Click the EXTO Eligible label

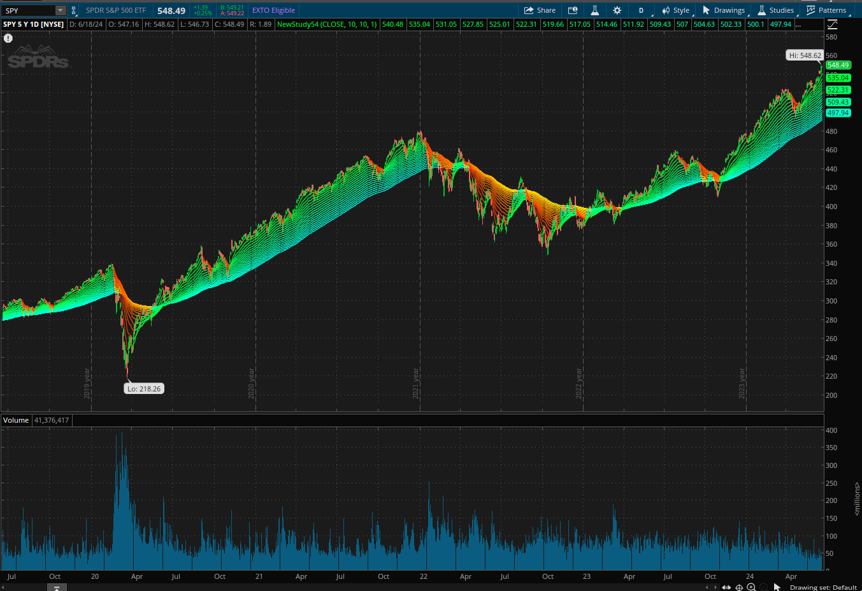tap(273, 10)
